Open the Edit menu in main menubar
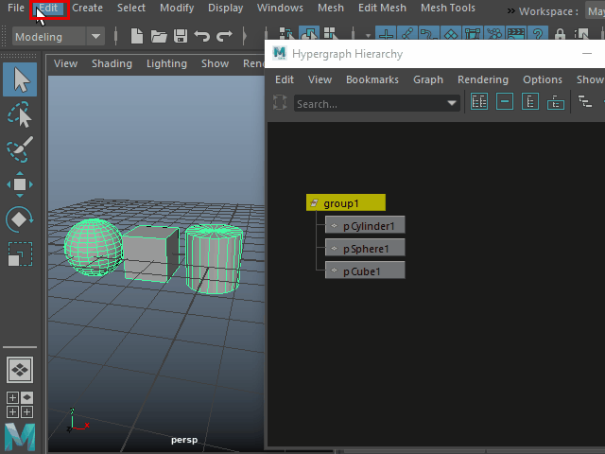The image size is (605, 454). click(x=48, y=8)
